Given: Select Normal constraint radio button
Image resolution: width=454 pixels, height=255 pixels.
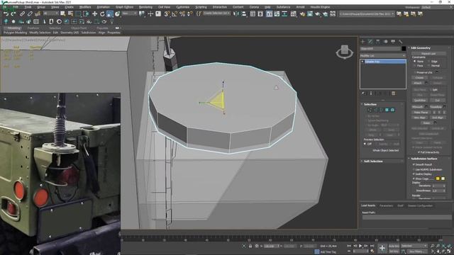Looking at the screenshot, I should tap(428, 66).
